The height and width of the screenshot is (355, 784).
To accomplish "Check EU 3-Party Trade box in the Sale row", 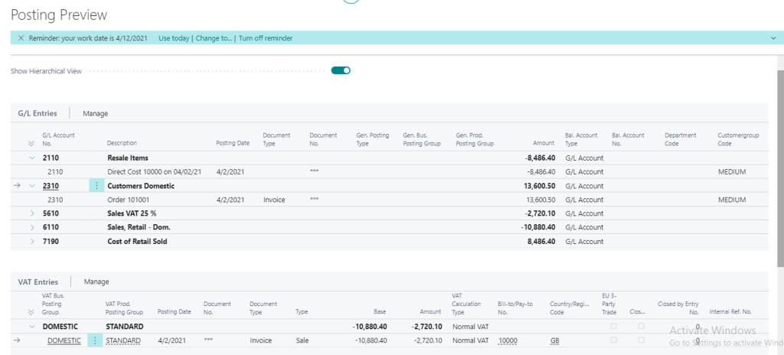I will click(612, 340).
